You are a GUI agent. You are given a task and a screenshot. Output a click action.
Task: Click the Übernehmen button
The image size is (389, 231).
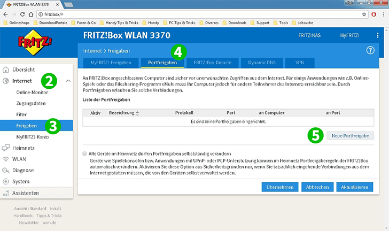[280, 187]
